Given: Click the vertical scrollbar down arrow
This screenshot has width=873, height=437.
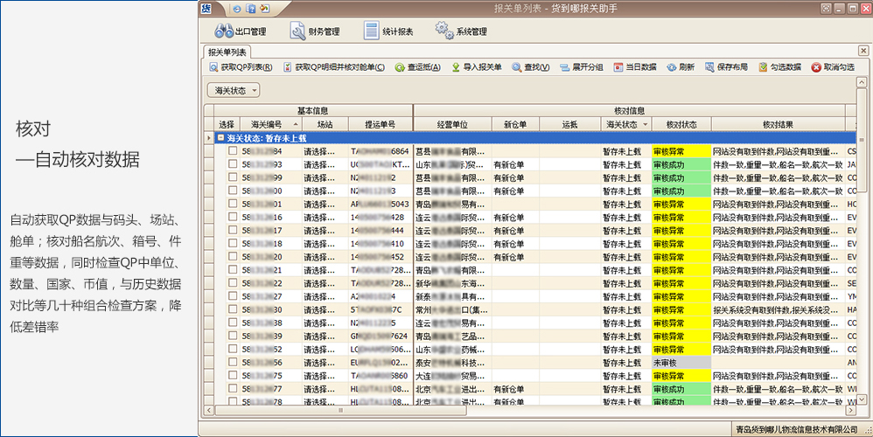Looking at the screenshot, I should [x=862, y=399].
